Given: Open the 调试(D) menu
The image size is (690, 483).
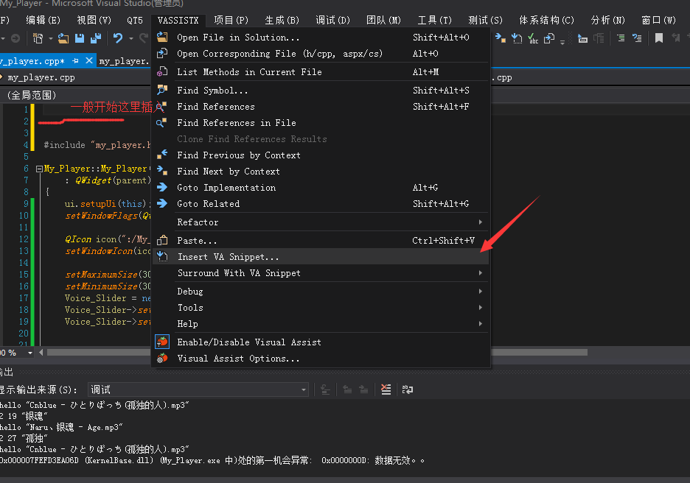Looking at the screenshot, I should click(333, 20).
